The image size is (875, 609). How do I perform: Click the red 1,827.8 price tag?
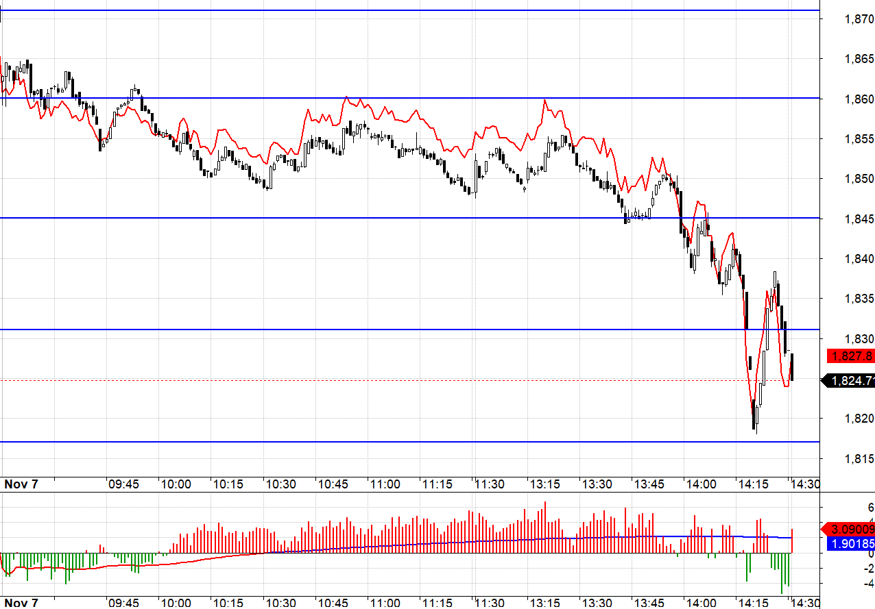point(852,356)
